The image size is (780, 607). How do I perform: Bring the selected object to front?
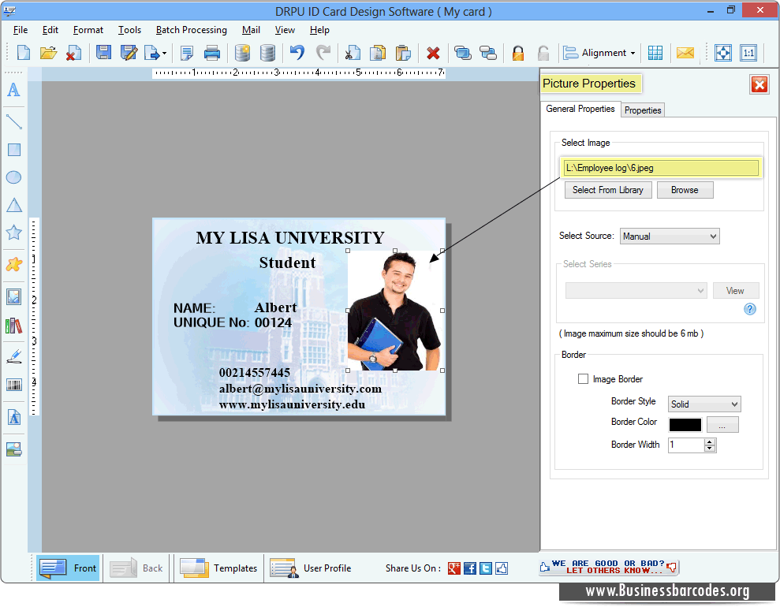tap(463, 53)
